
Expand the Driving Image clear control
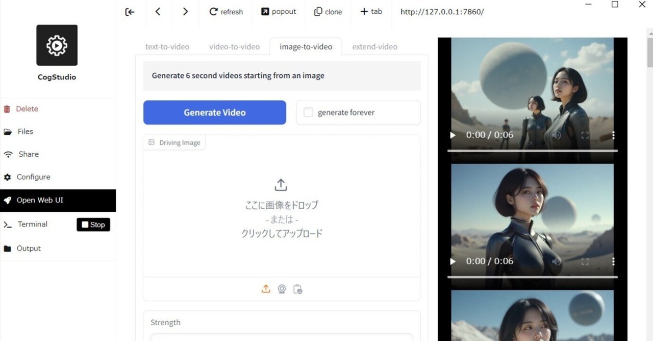coord(151,143)
